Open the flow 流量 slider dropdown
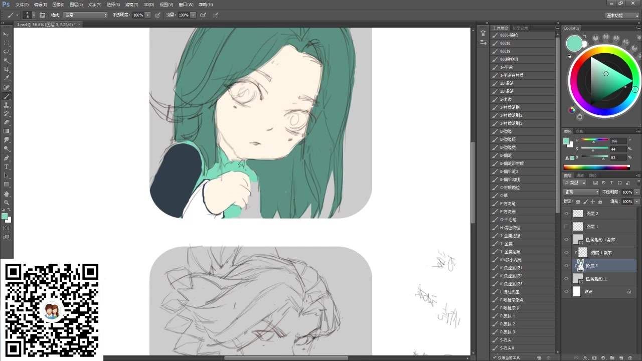 tap(193, 15)
